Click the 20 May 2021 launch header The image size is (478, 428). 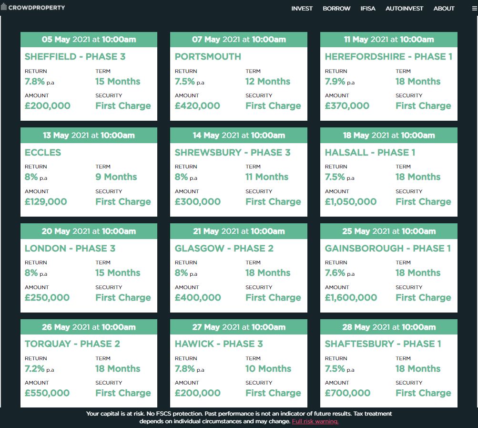pos(89,231)
